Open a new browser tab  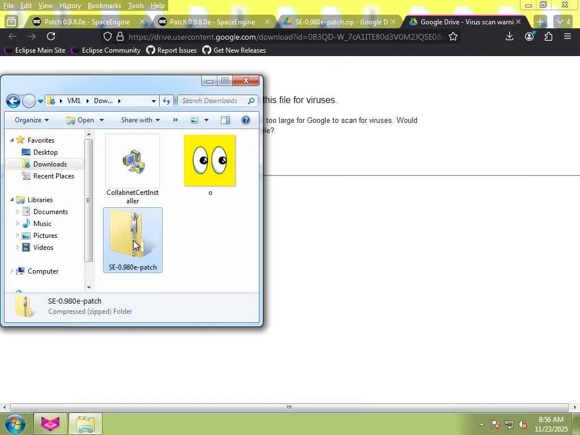pyautogui.click(x=540, y=22)
